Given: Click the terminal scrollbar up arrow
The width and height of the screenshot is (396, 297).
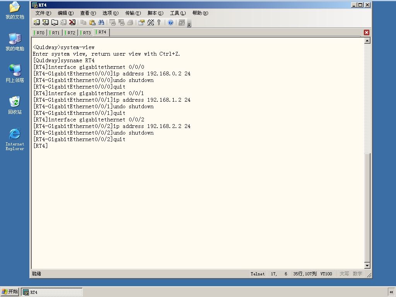Looking at the screenshot, I should coord(367,41).
